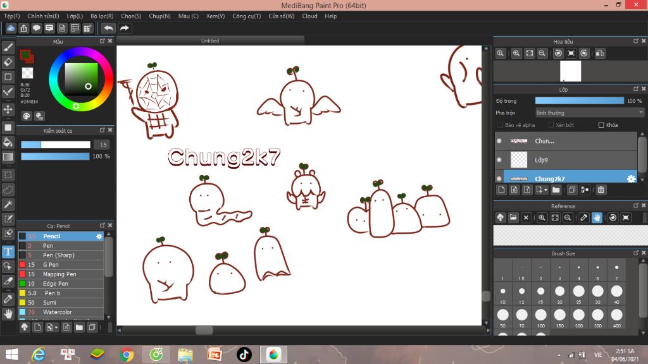Activate the Text tool
Viewport: 648px width, 364px height.
click(x=8, y=252)
